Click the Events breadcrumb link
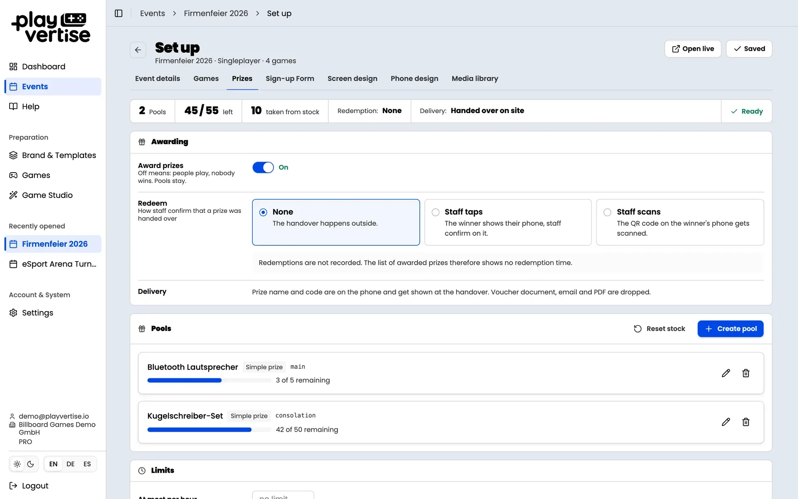Viewport: 798px width, 499px height. (153, 13)
